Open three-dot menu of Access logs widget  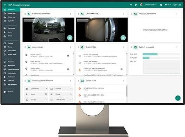[x=71, y=47]
